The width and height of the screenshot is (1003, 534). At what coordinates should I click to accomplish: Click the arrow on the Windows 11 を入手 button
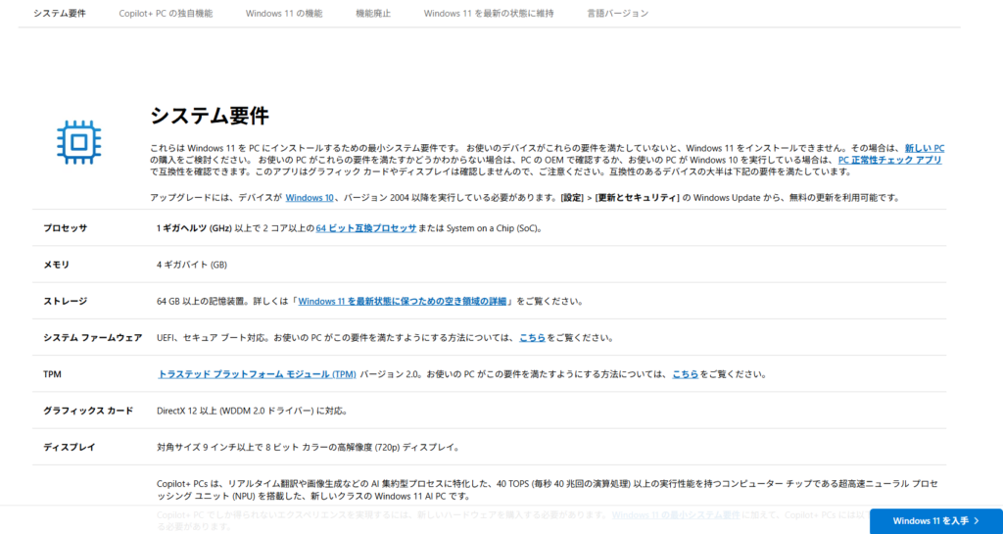pyautogui.click(x=976, y=521)
